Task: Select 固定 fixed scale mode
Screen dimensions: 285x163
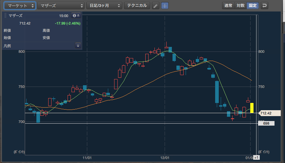Action: [253, 6]
